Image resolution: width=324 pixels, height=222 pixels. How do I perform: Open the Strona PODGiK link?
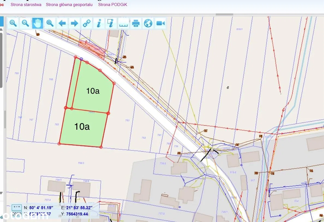coord(112,5)
